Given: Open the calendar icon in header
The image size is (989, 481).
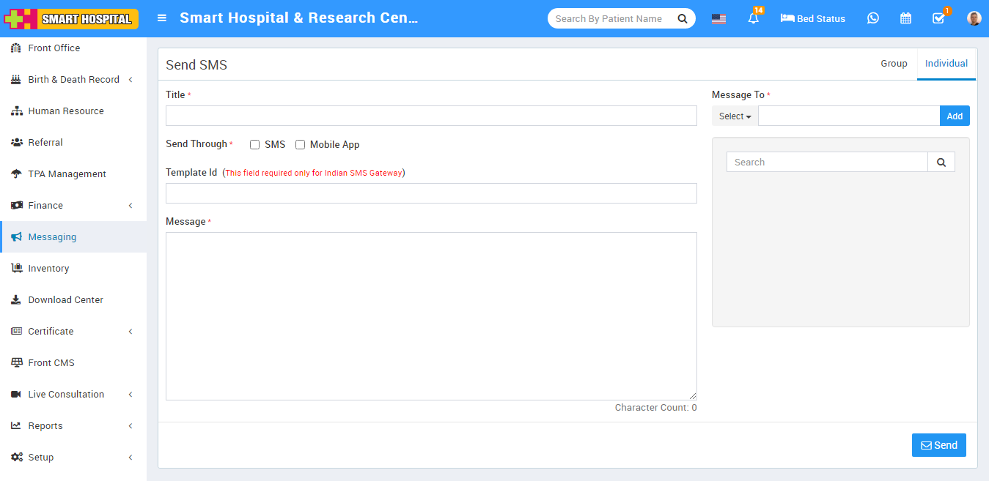Looking at the screenshot, I should (905, 18).
